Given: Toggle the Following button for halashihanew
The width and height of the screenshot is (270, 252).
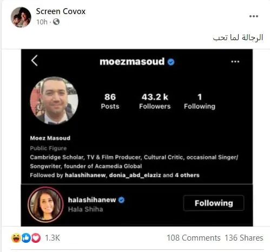Looking at the screenshot, I should [214, 203].
